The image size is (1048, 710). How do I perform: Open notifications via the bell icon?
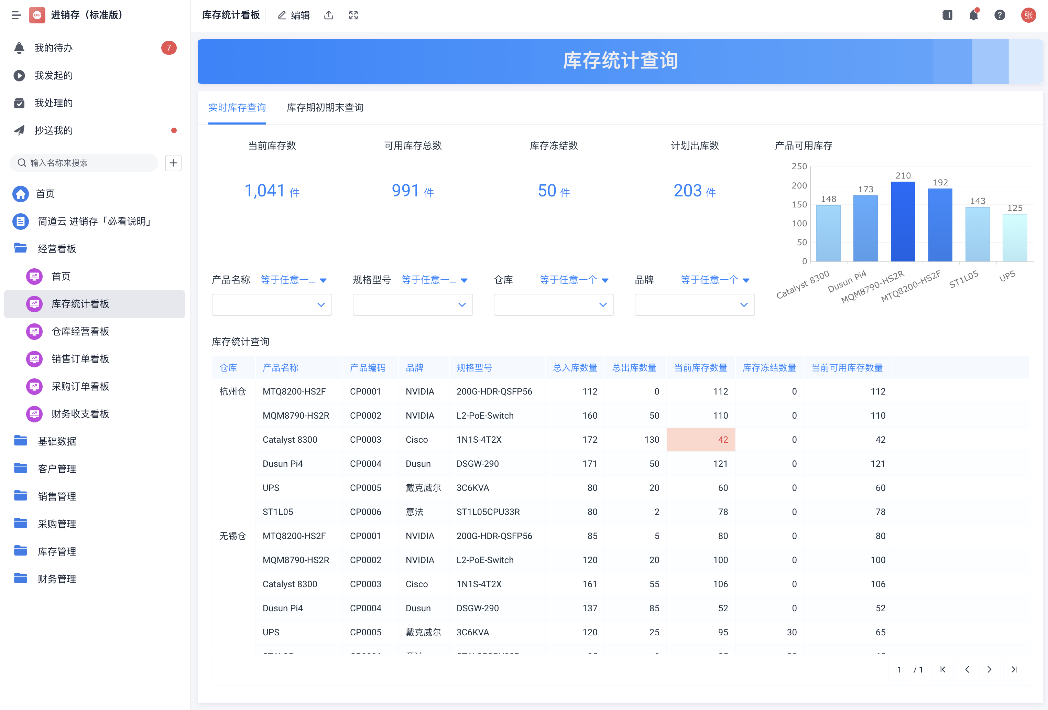(x=974, y=15)
